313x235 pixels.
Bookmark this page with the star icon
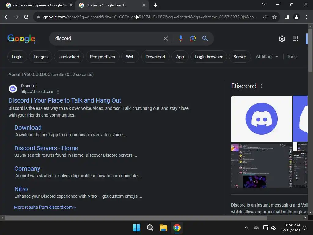(274, 17)
